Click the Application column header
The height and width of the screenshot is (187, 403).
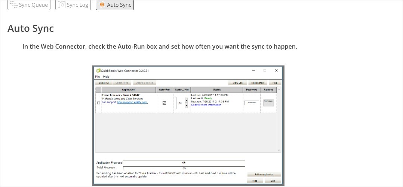click(x=129, y=90)
